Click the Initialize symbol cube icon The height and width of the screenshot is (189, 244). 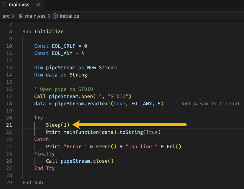click(55, 16)
